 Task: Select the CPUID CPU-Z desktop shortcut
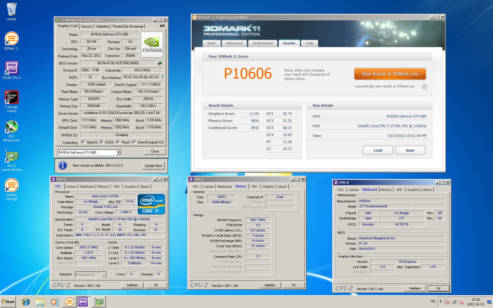[x=11, y=70]
